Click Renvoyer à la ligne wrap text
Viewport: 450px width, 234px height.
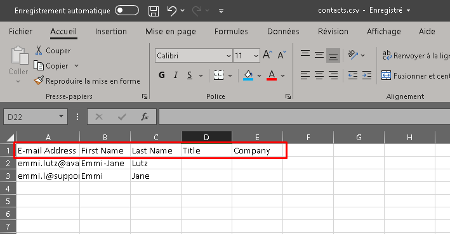click(416, 56)
